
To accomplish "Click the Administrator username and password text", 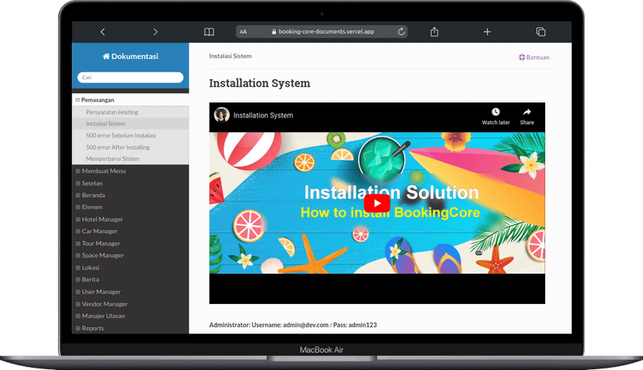I will coord(293,325).
